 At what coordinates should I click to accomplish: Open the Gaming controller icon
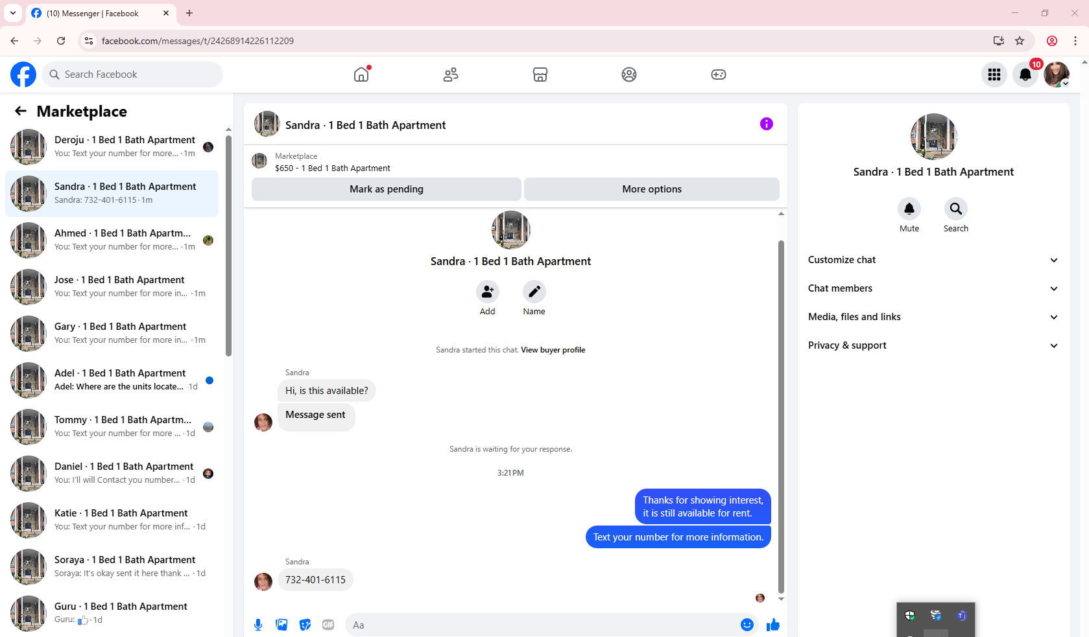click(x=719, y=75)
